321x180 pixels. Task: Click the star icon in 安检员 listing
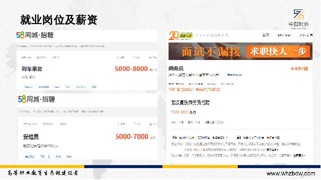[x=118, y=124]
